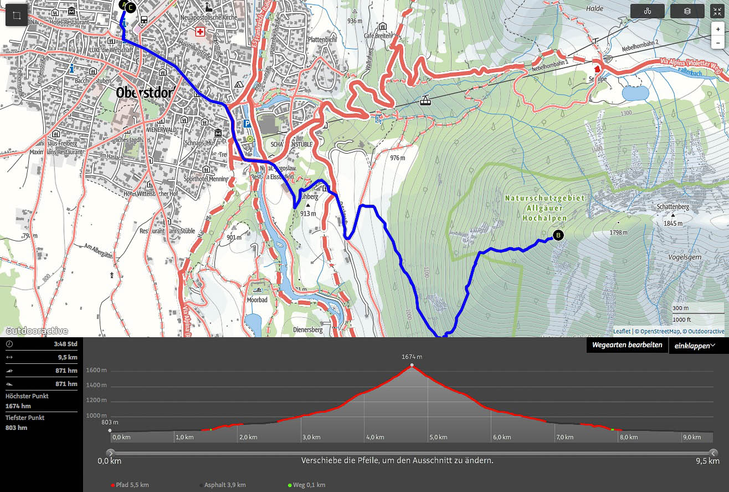Click waypoint marker C at route start
The width and height of the screenshot is (729, 492).
click(130, 8)
